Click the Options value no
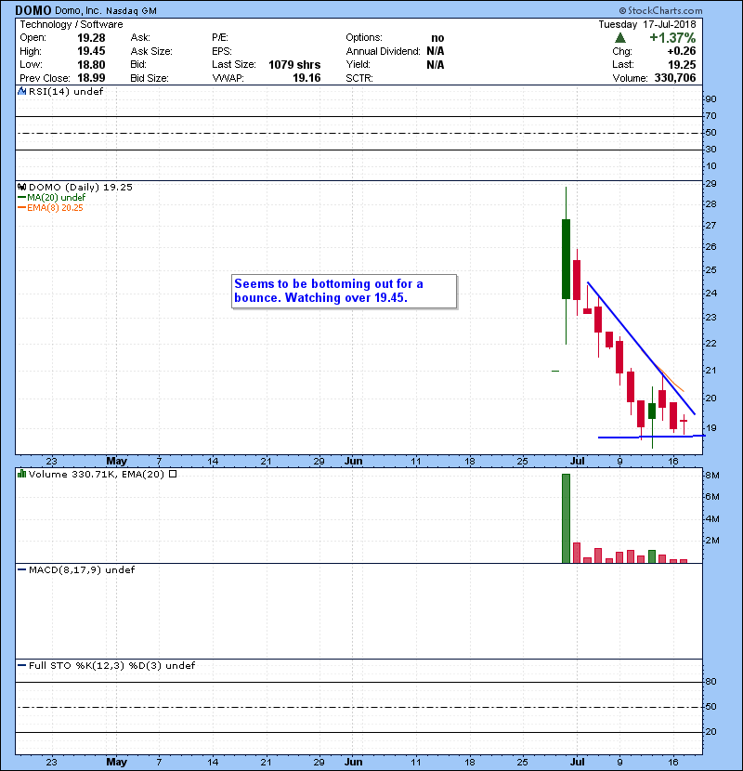Viewport: 743px width, 771px height. pyautogui.click(x=437, y=38)
